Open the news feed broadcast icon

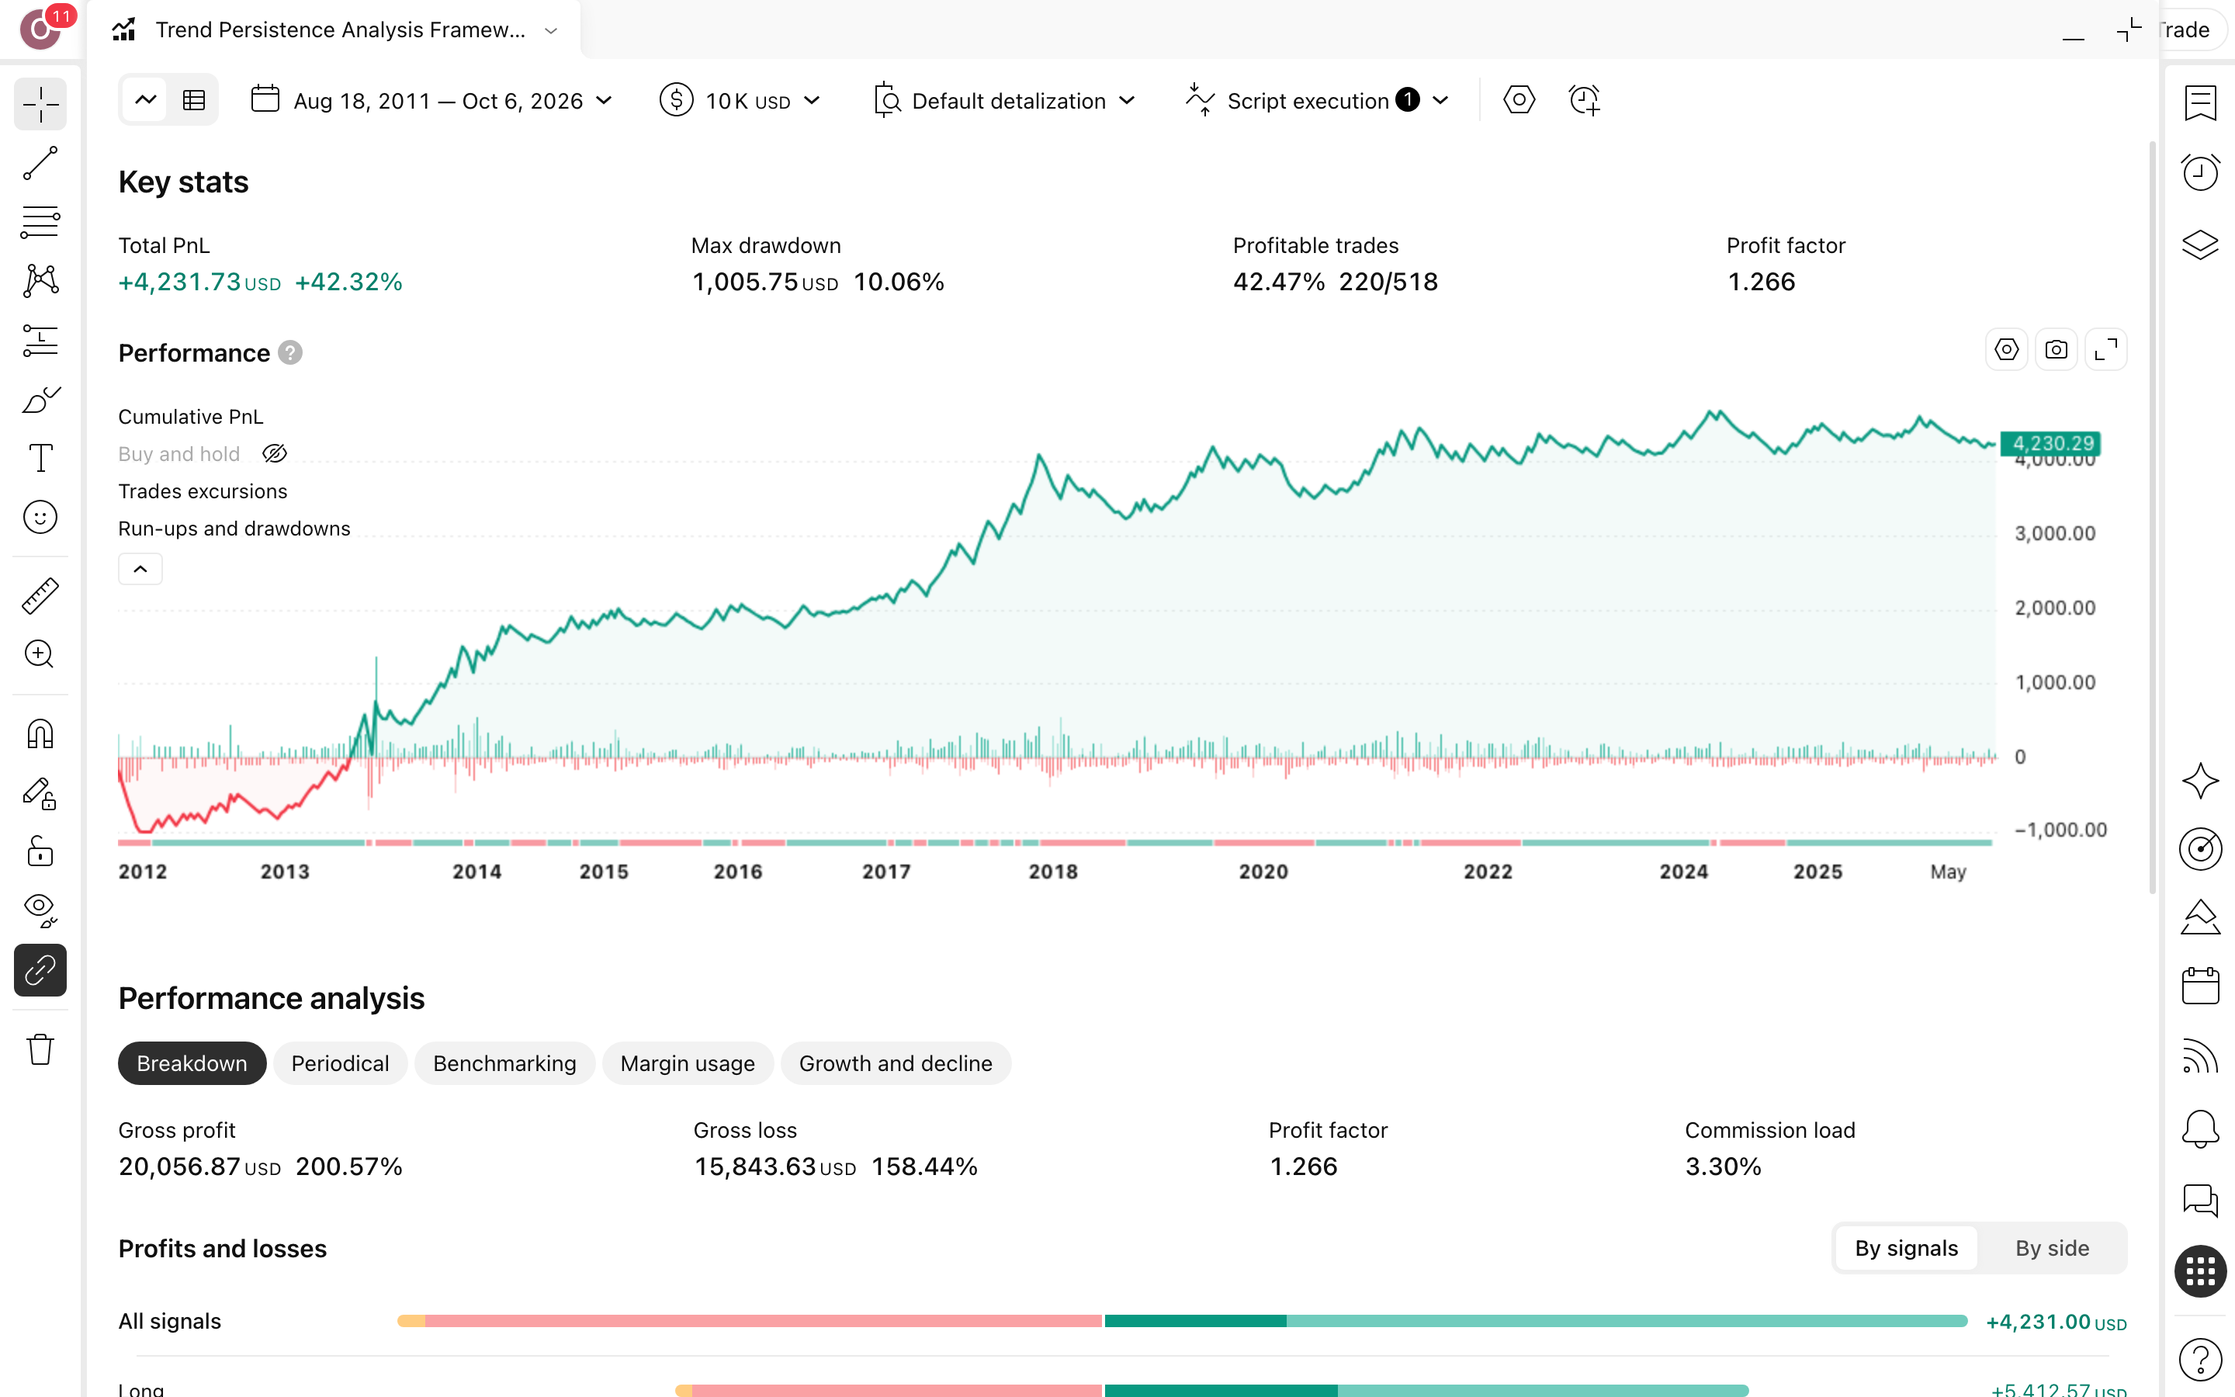tap(2200, 1056)
